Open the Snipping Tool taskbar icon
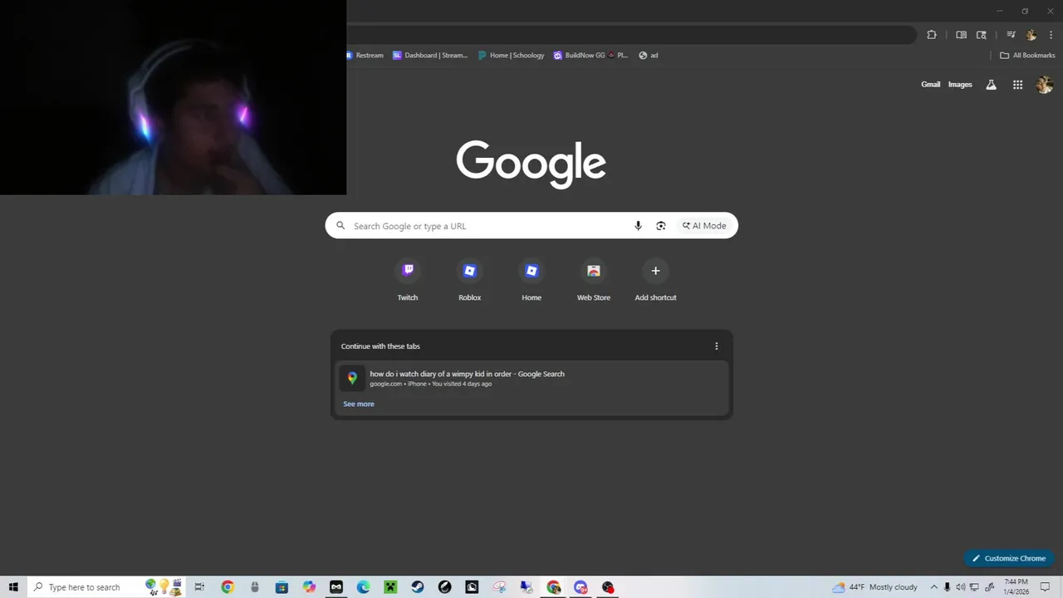1063x598 pixels. [499, 587]
